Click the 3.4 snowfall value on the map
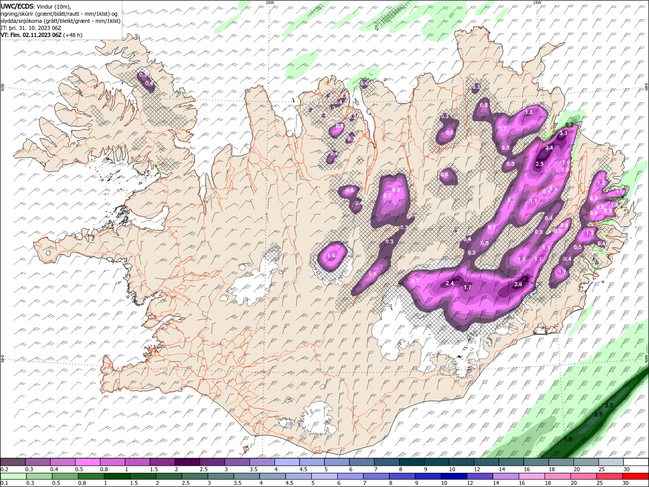Image resolution: width=649 pixels, height=487 pixels. pos(549,148)
